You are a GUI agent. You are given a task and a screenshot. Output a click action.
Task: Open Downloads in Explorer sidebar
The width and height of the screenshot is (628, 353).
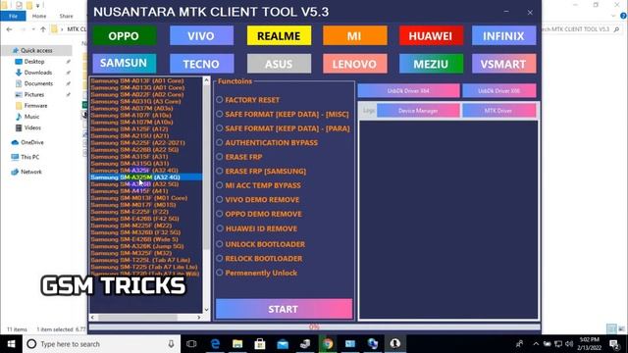pyautogui.click(x=37, y=73)
